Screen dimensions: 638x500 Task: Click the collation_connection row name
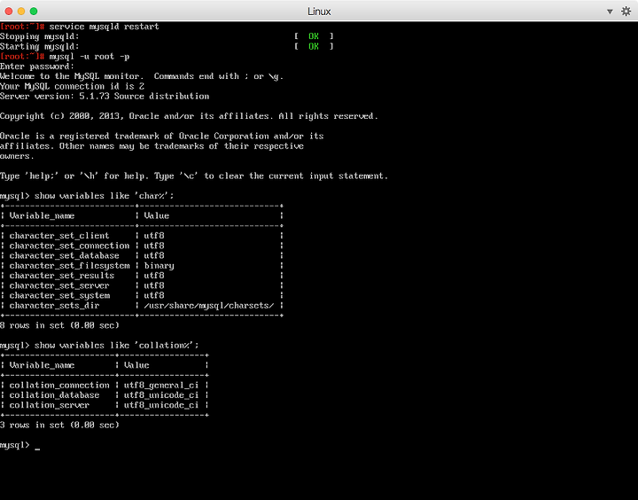(59, 385)
